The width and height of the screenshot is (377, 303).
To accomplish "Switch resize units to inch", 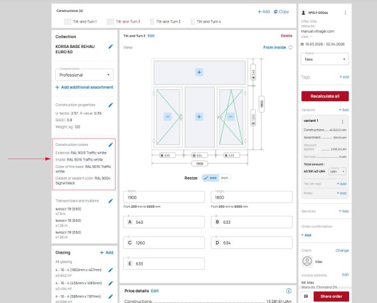I will coord(225,178).
